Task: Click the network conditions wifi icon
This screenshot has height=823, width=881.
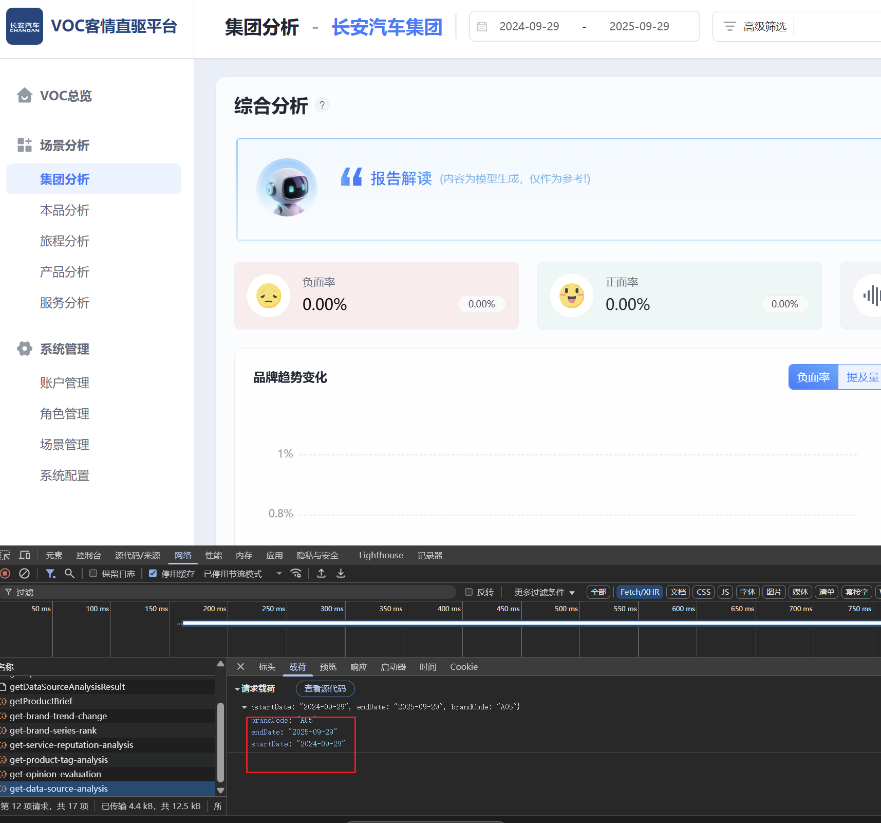Action: [296, 573]
